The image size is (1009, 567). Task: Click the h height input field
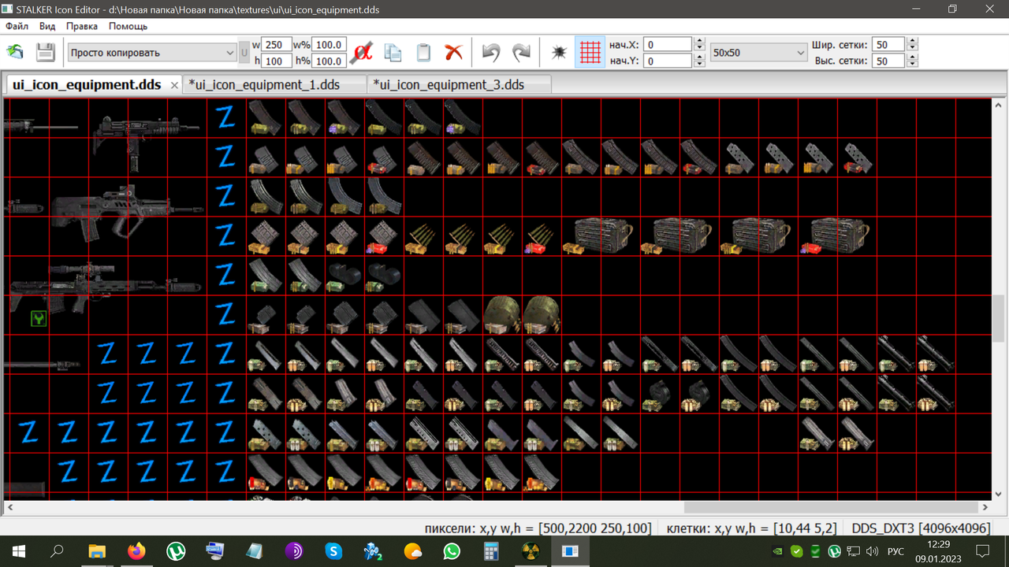[276, 61]
